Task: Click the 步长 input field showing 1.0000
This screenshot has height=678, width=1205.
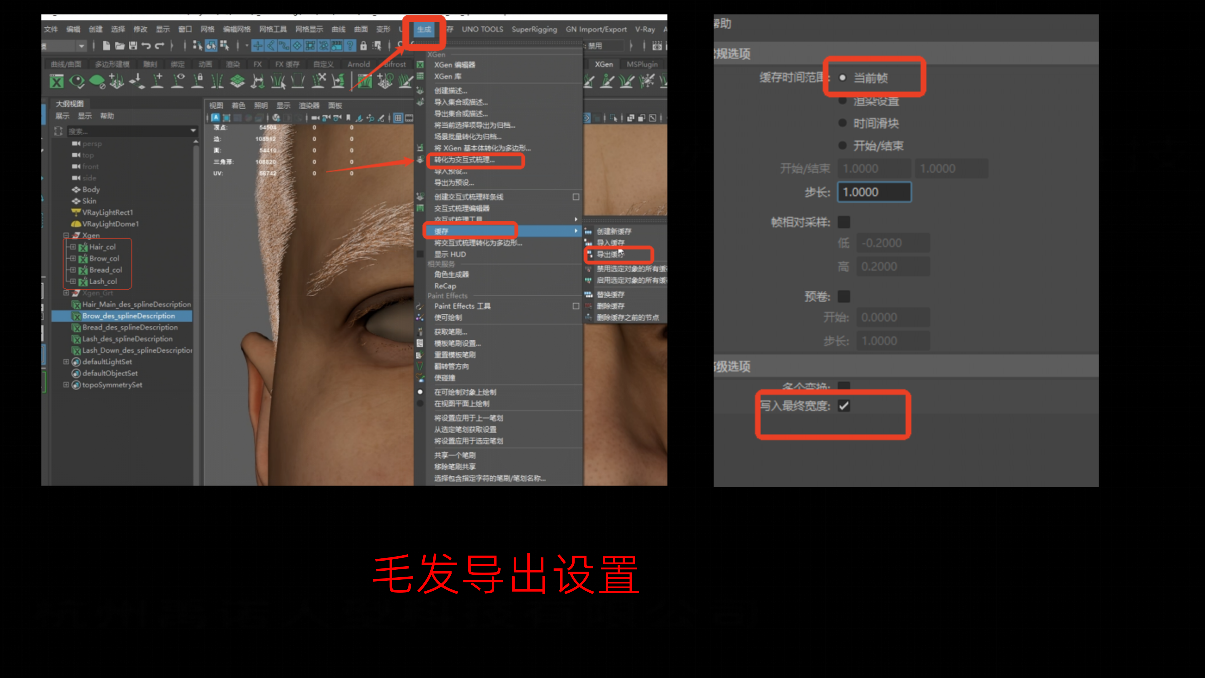Action: pyautogui.click(x=874, y=192)
